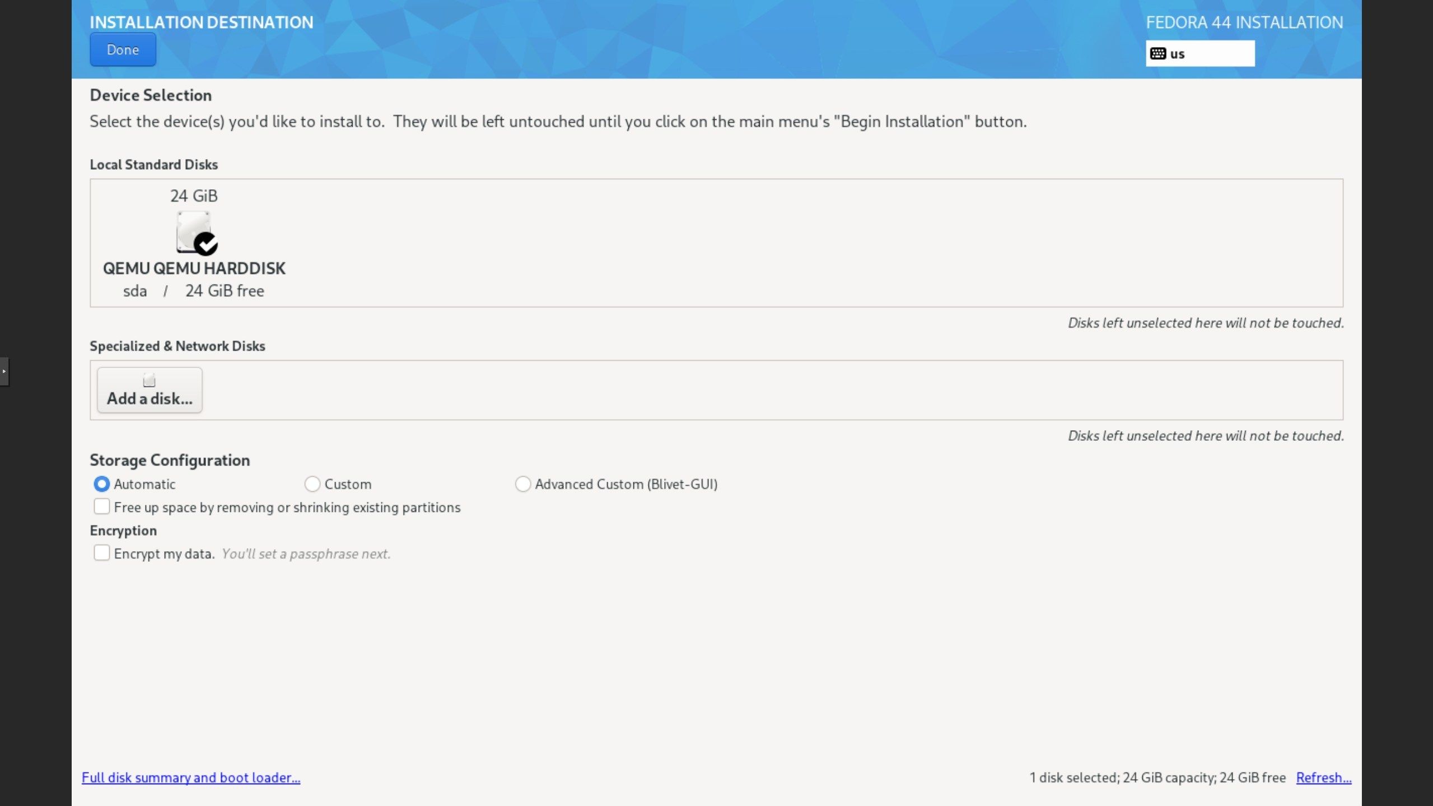
Task: Open Full disk summary and boot loader
Action: coord(191,777)
